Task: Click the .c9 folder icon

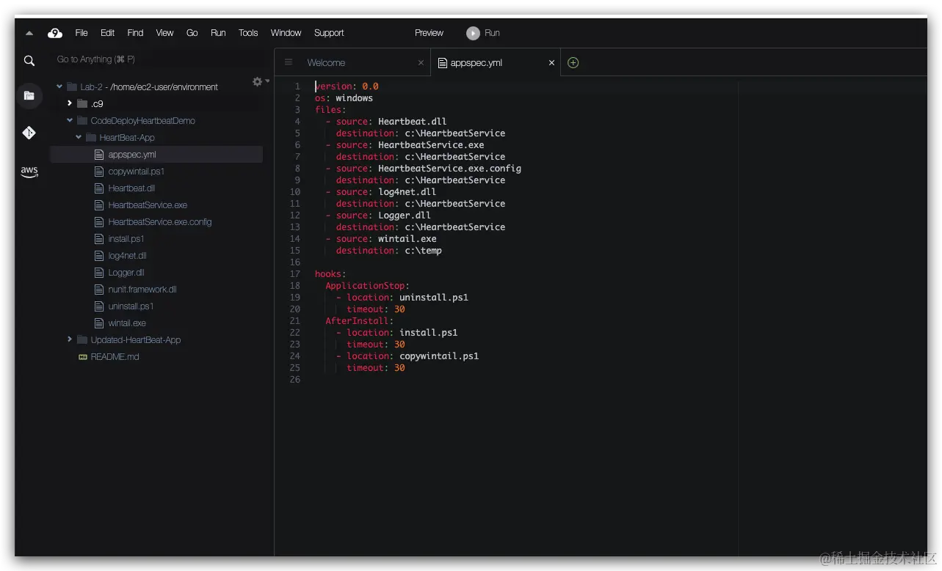Action: pos(83,104)
